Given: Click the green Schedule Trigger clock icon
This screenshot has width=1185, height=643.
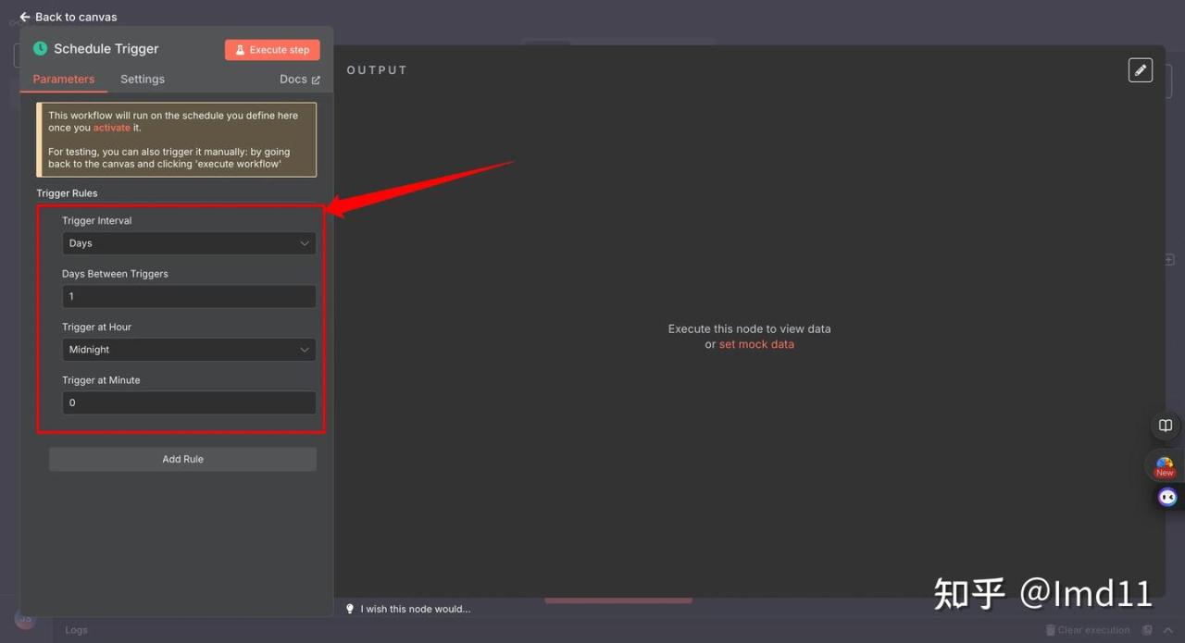Looking at the screenshot, I should [40, 49].
